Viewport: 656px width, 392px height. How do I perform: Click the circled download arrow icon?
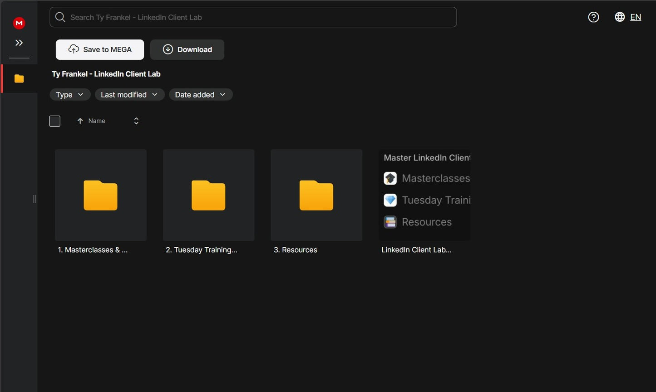[168, 49]
